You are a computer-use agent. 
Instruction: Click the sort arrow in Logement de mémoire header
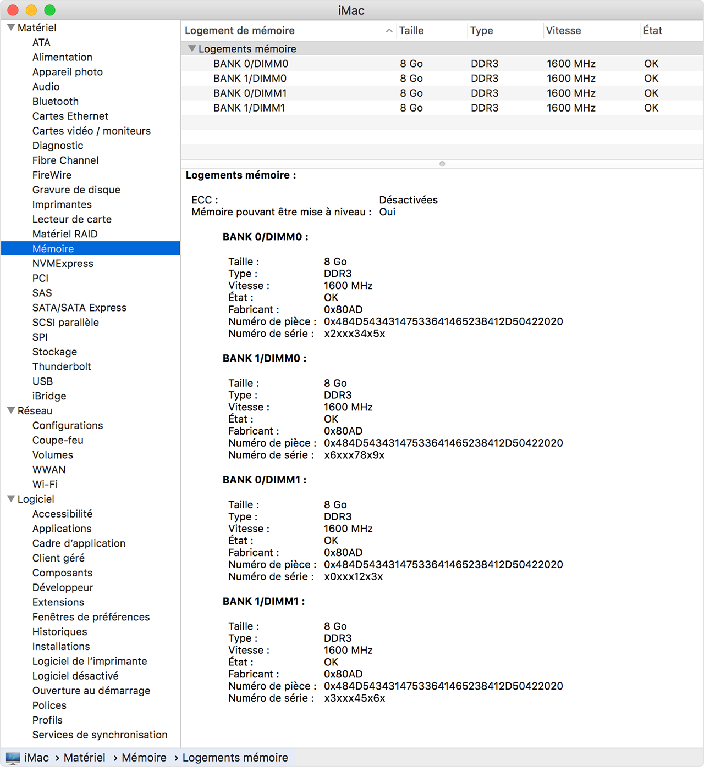pyautogui.click(x=389, y=31)
